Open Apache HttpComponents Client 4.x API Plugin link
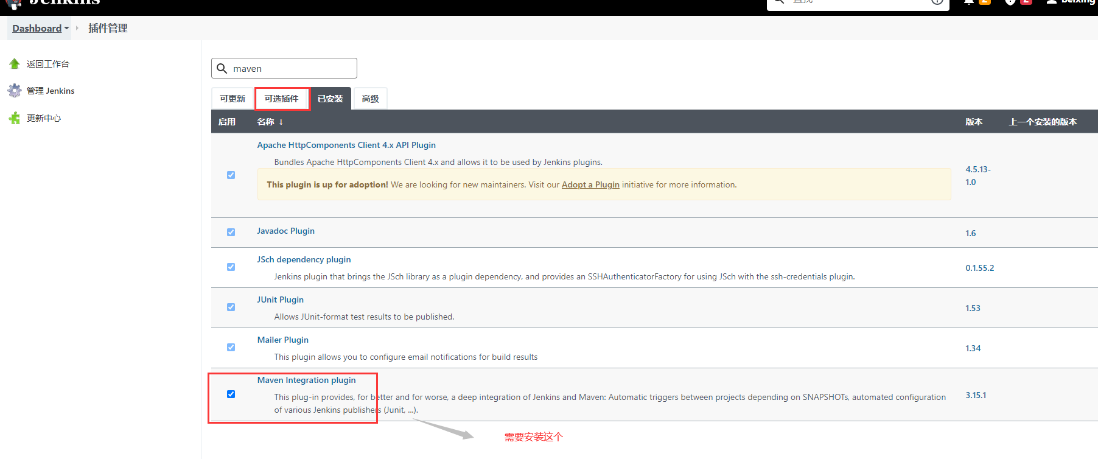The image size is (1098, 459). pos(346,145)
